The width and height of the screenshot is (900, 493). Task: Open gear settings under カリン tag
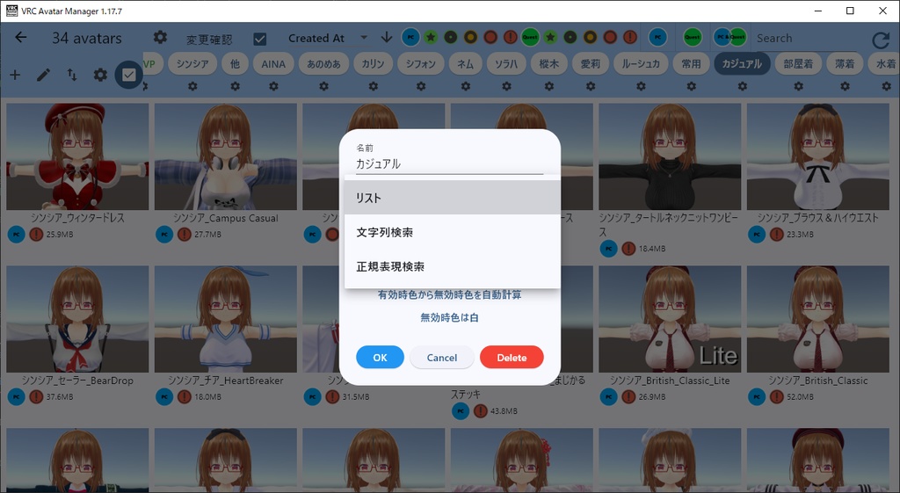click(374, 86)
